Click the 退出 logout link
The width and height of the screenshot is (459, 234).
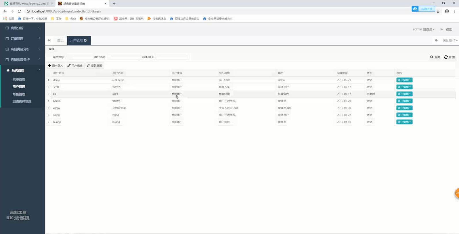tap(446, 29)
